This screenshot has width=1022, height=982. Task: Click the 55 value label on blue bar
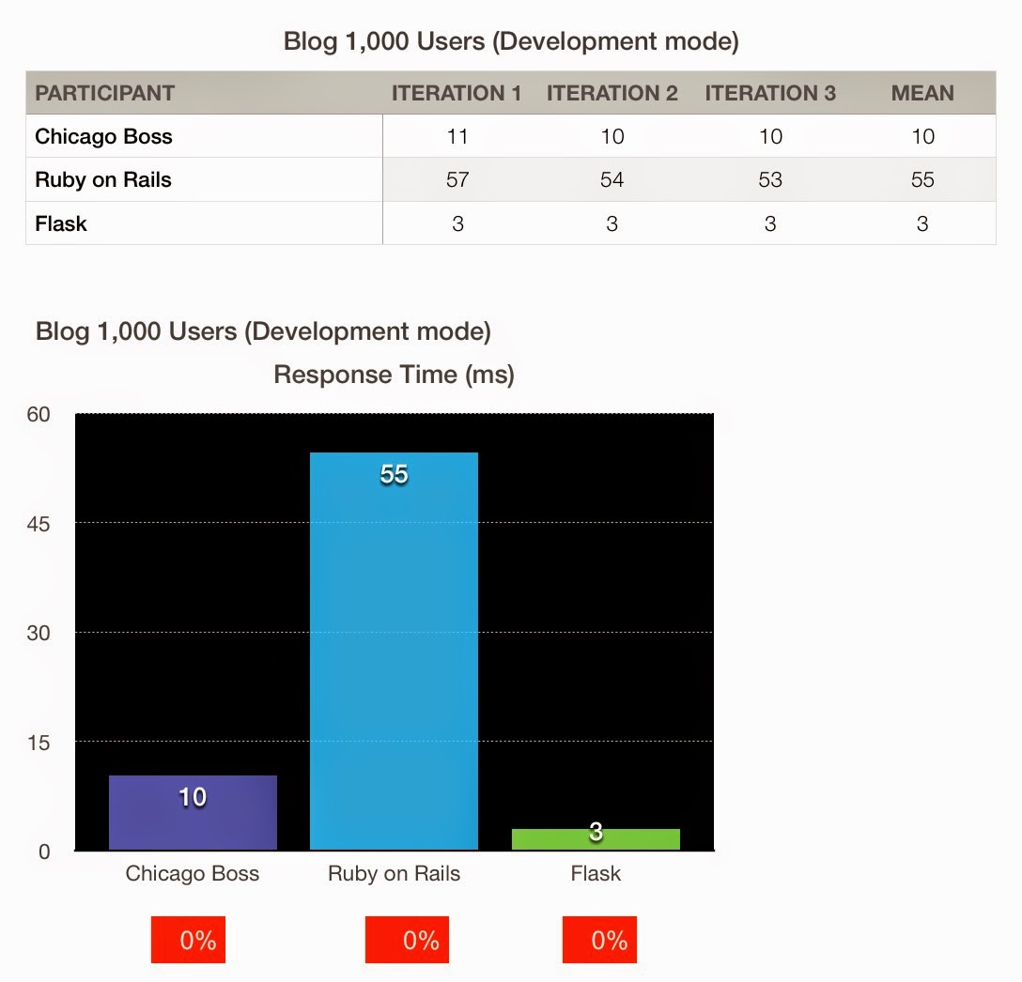(x=394, y=474)
